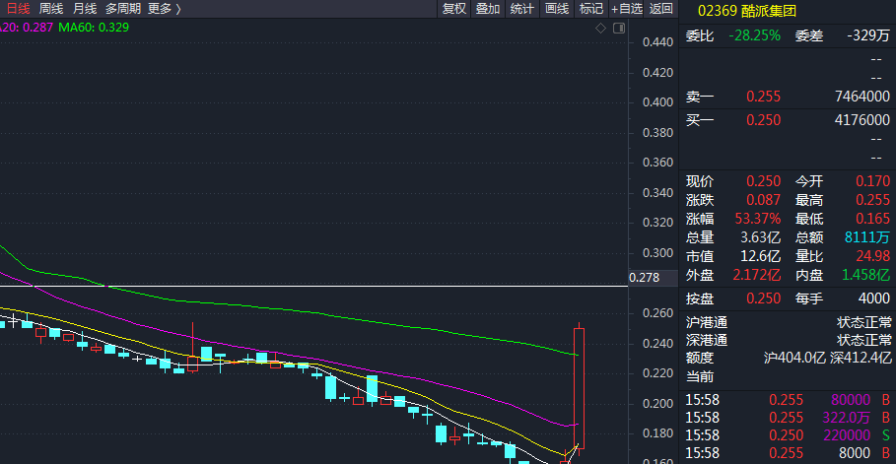The image size is (896, 464).
Task: Switch to 周线 weekly chart tab
Action: pyautogui.click(x=51, y=9)
